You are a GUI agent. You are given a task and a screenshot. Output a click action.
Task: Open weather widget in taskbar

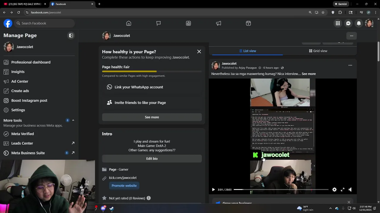(305, 208)
